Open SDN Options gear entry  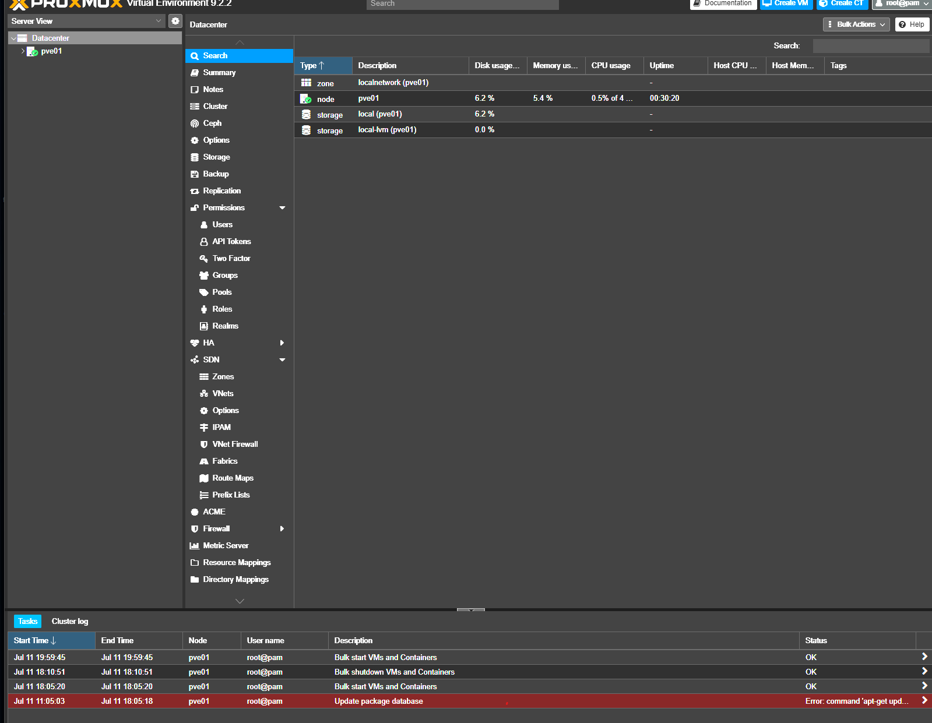239,410
